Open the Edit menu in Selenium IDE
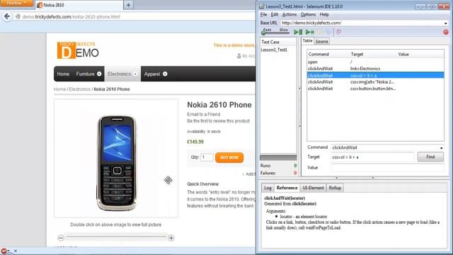The height and width of the screenshot is (255, 453). [275, 14]
